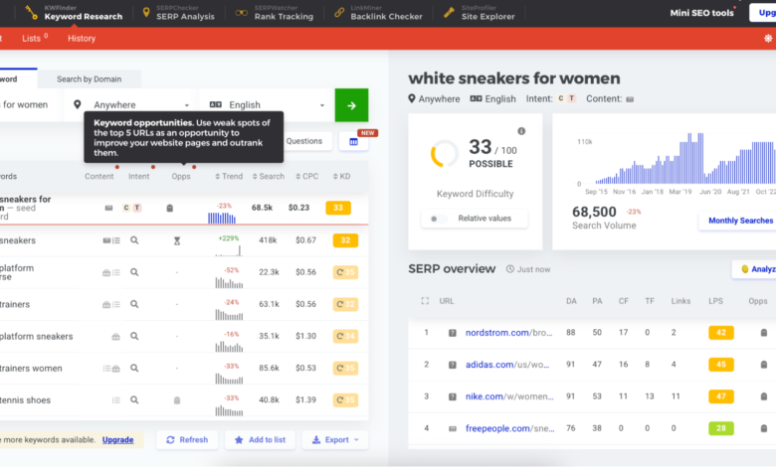Viewport: 776px width, 467px height.
Task: Click hourglass opps icon in sneakers row
Action: tap(177, 240)
